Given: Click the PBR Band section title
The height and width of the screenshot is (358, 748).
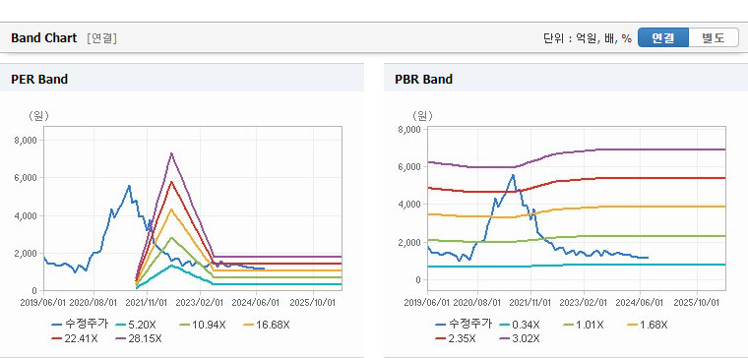Looking at the screenshot, I should pos(423,79).
